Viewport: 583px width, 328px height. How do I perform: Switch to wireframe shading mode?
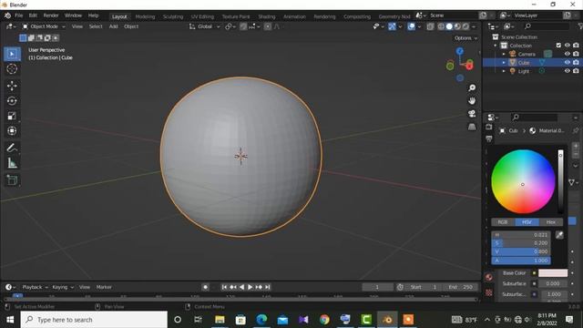pyautogui.click(x=441, y=26)
